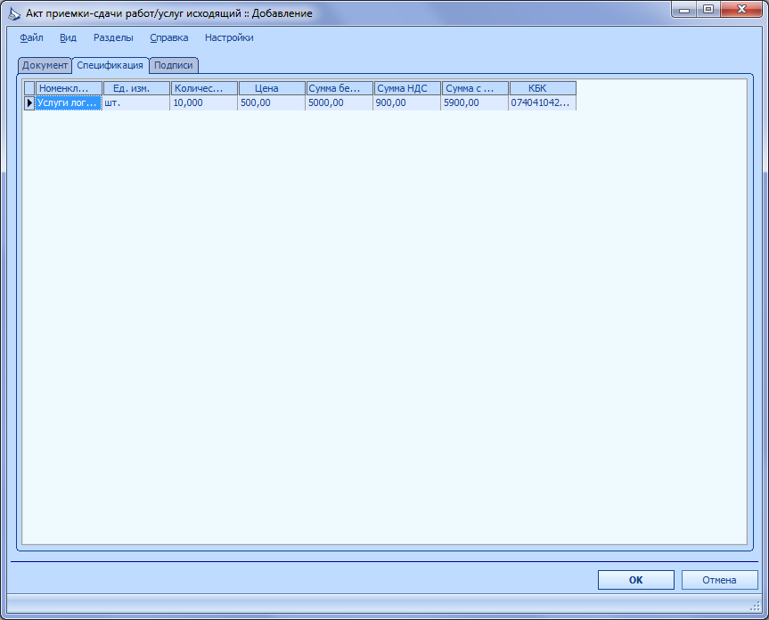
Task: Select the 5000,00 sum cell
Action: coord(340,103)
